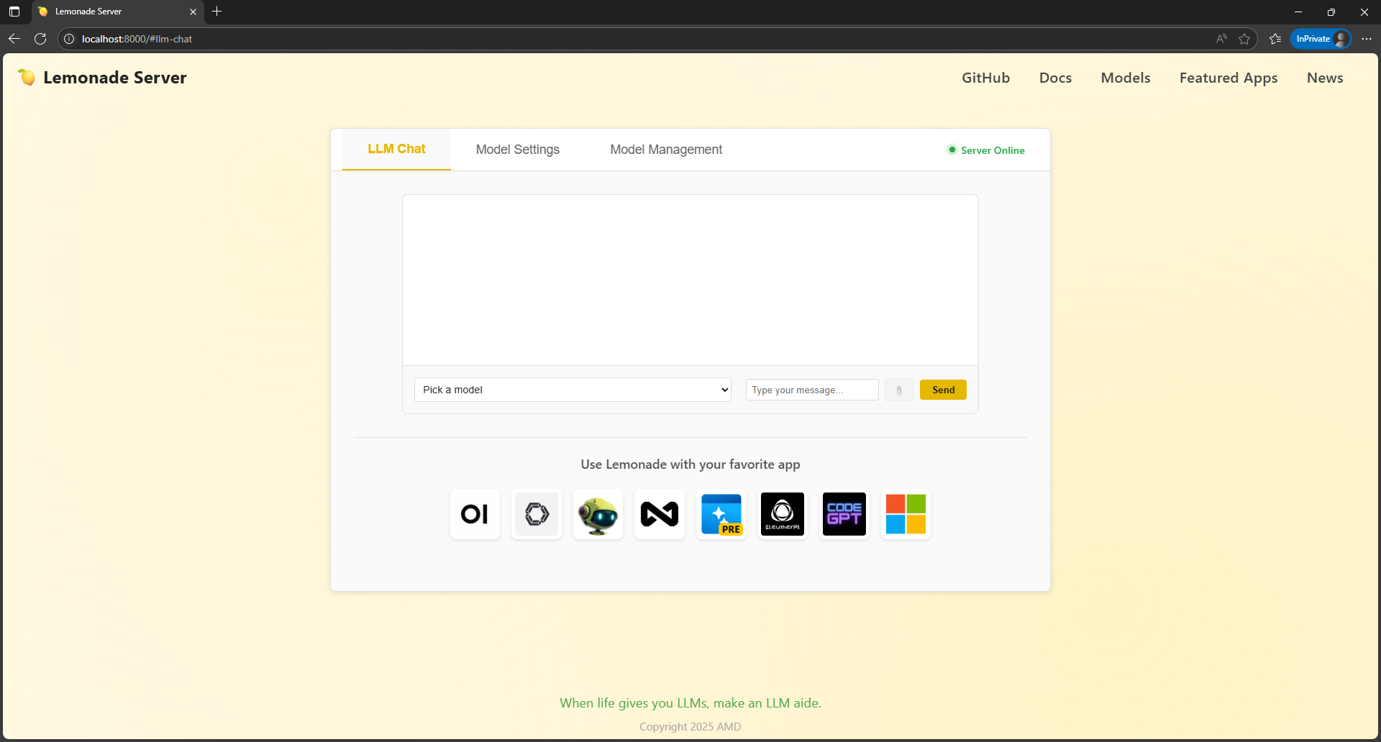This screenshot has width=1381, height=742.
Task: Open a new browser tab
Action: point(217,12)
